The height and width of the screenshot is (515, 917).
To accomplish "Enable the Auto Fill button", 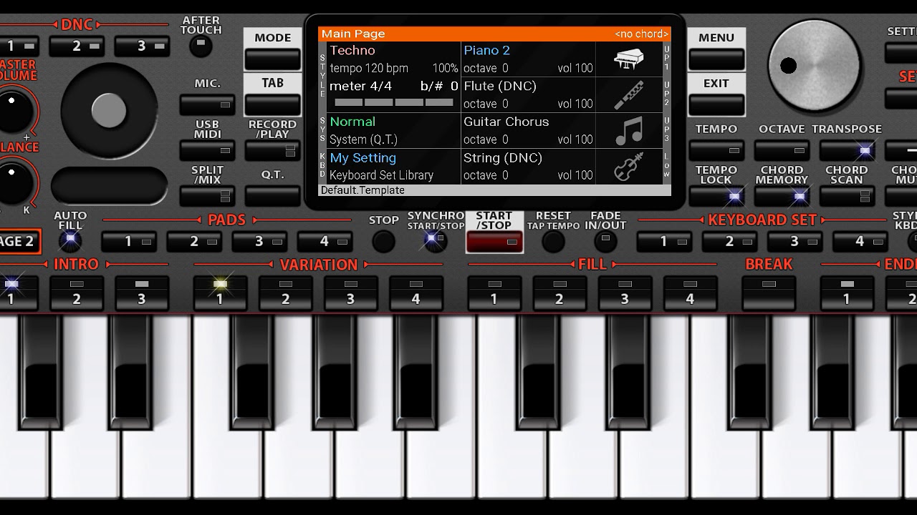I will (x=70, y=241).
